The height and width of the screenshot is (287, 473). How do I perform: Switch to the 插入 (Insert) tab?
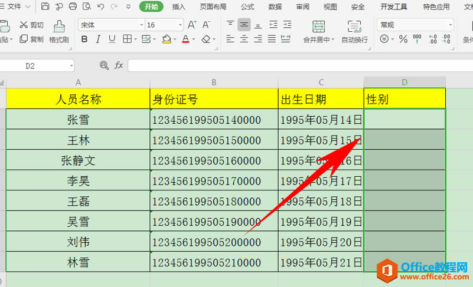[178, 7]
